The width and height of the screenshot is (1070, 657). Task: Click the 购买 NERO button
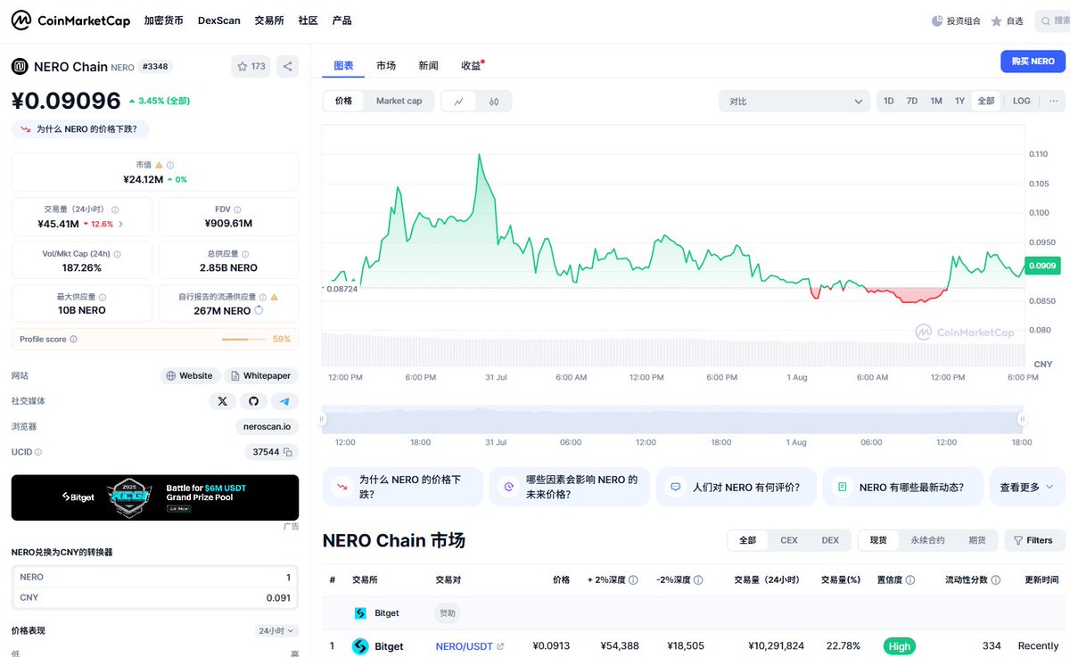[x=1033, y=62]
